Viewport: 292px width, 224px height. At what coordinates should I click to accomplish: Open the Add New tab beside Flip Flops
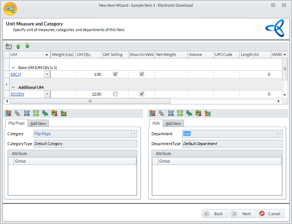tap(38, 124)
